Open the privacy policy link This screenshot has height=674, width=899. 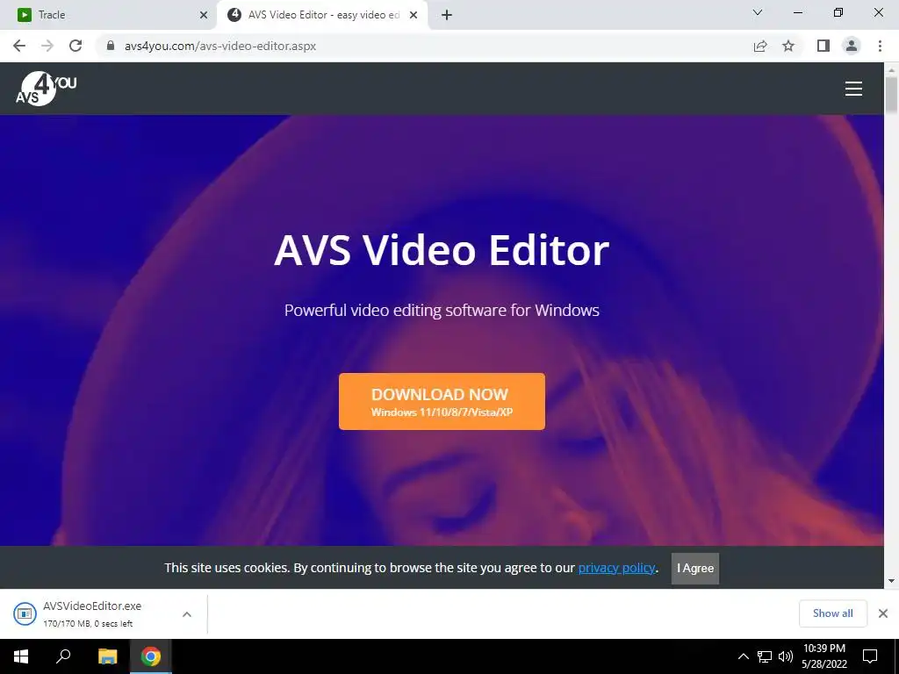[x=616, y=568]
